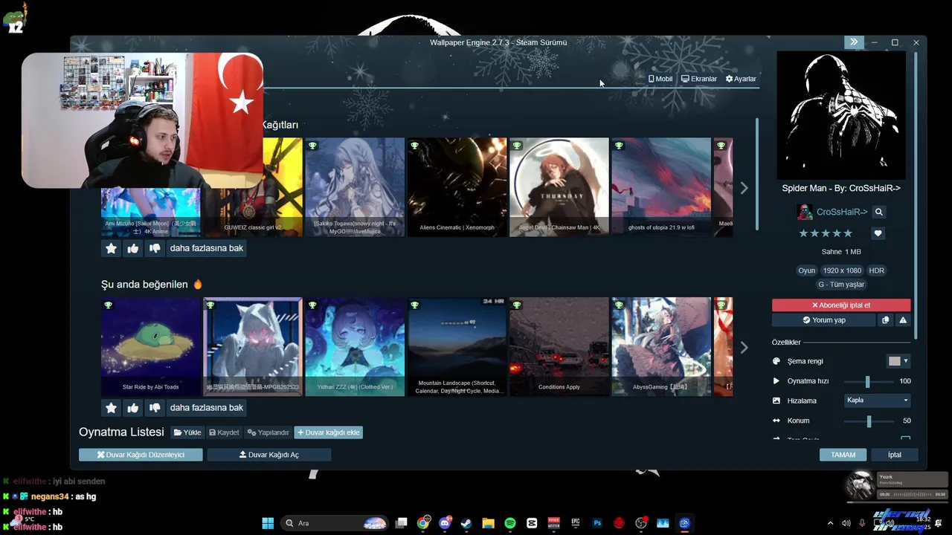Open CroSsHaiR author profile link
The image size is (952, 535).
(x=842, y=212)
